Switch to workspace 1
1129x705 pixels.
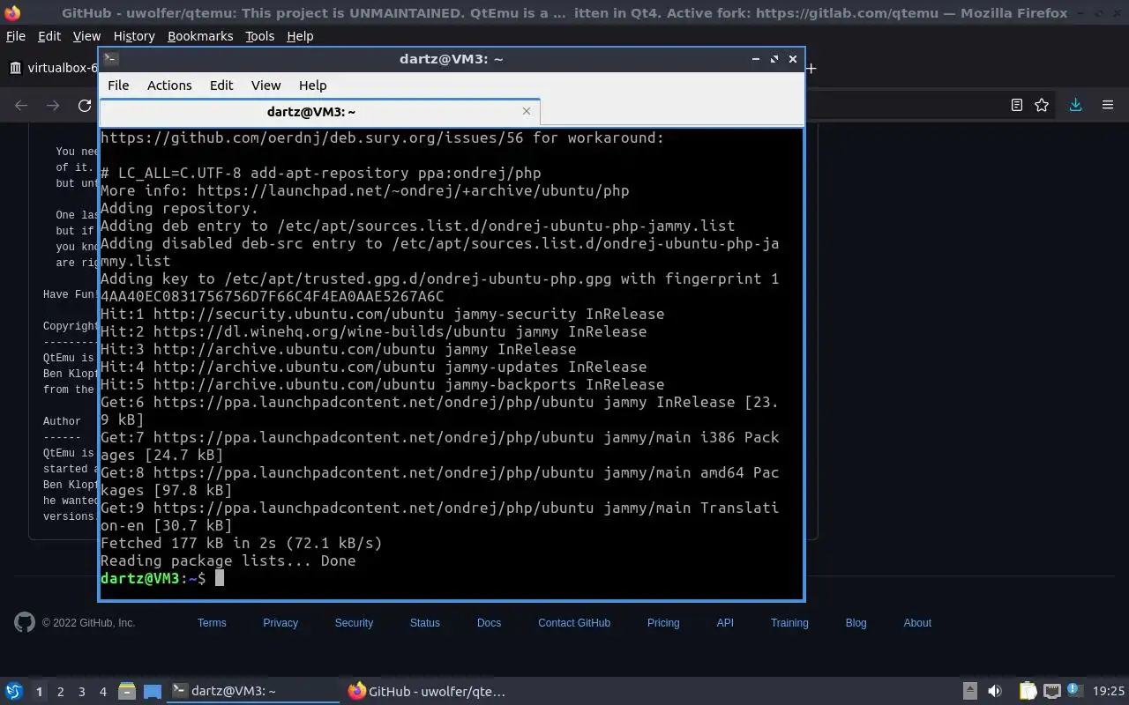pyautogui.click(x=39, y=692)
